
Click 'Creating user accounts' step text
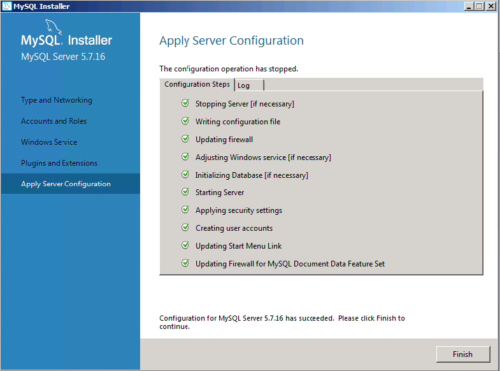(x=234, y=228)
